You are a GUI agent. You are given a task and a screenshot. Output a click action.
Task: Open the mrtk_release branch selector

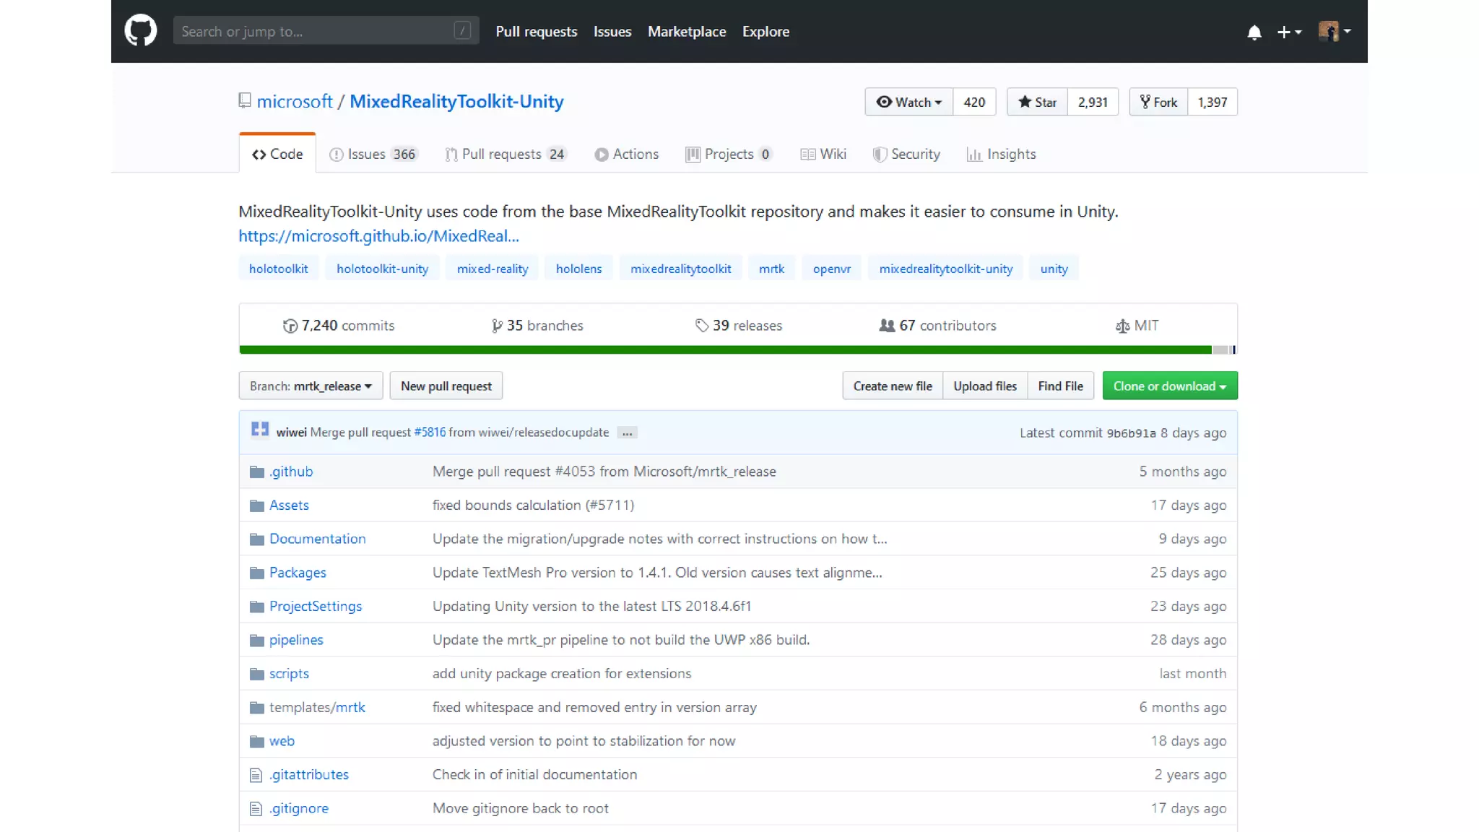311,386
